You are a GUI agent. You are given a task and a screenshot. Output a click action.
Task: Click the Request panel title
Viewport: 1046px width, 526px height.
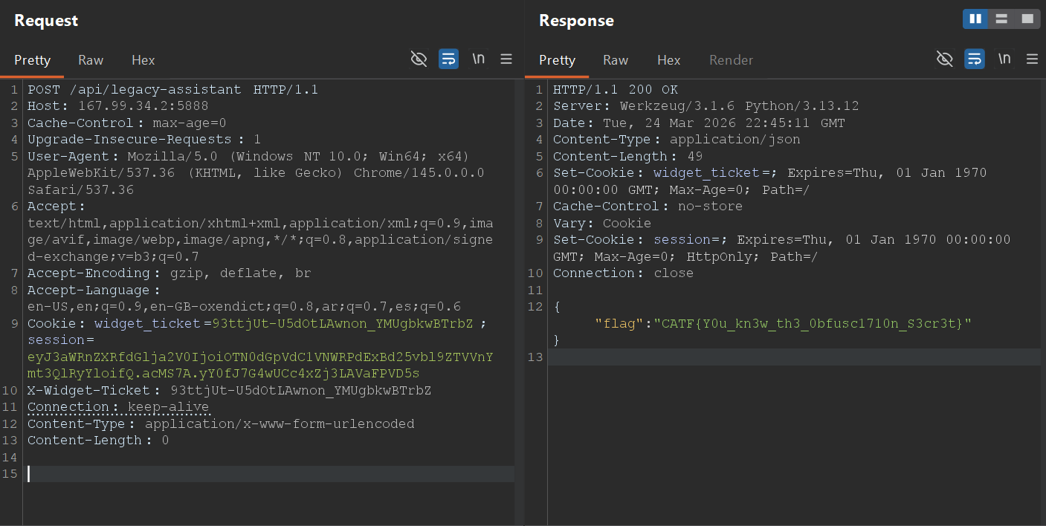coord(46,21)
